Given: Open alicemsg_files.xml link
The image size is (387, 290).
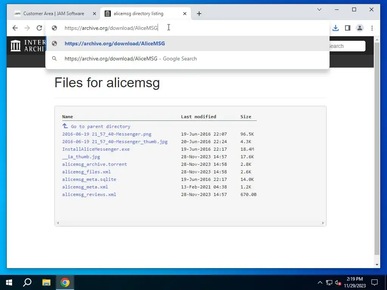Looking at the screenshot, I should pos(87,172).
